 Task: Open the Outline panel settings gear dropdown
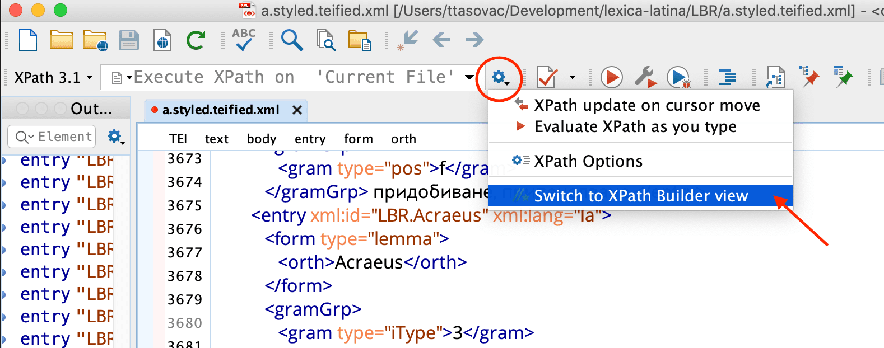[116, 137]
